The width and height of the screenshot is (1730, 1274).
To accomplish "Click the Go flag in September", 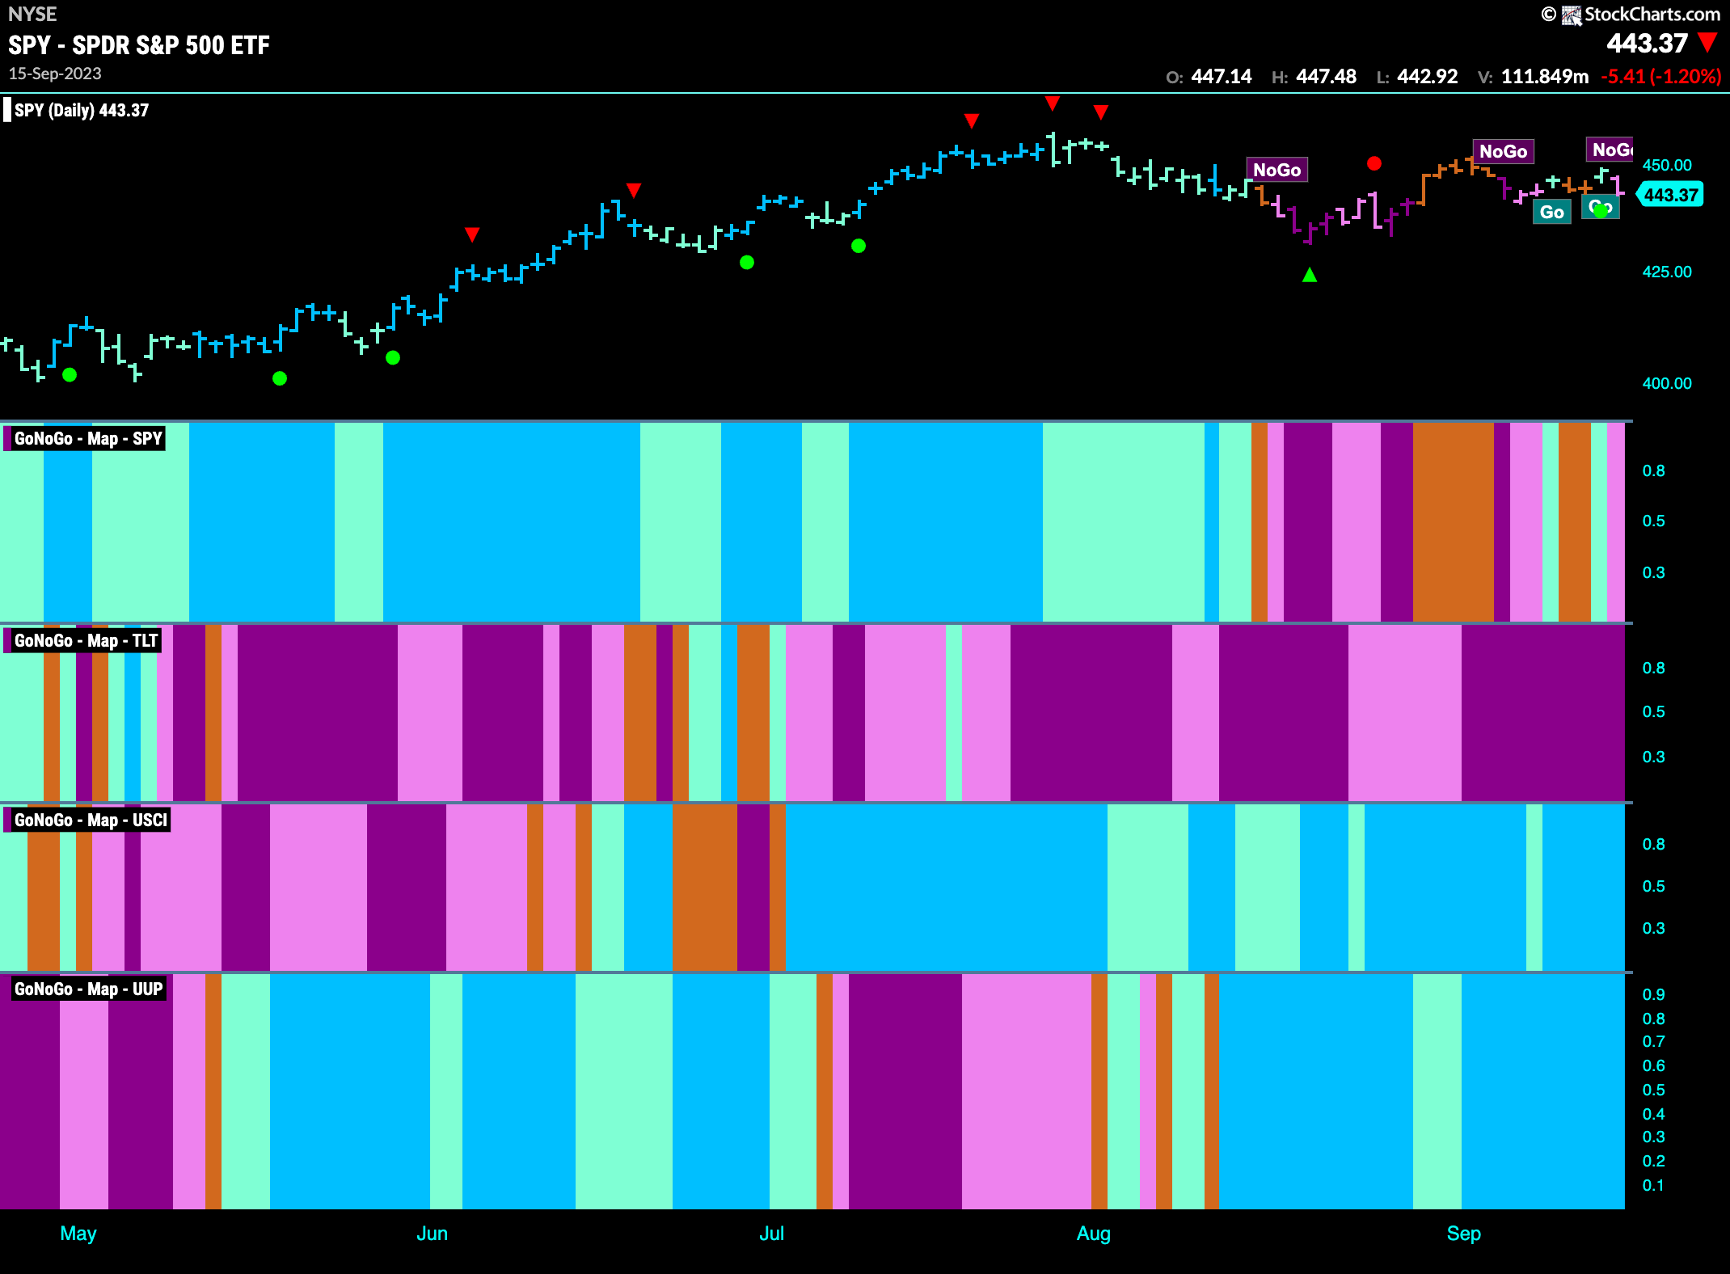I will pyautogui.click(x=1551, y=212).
